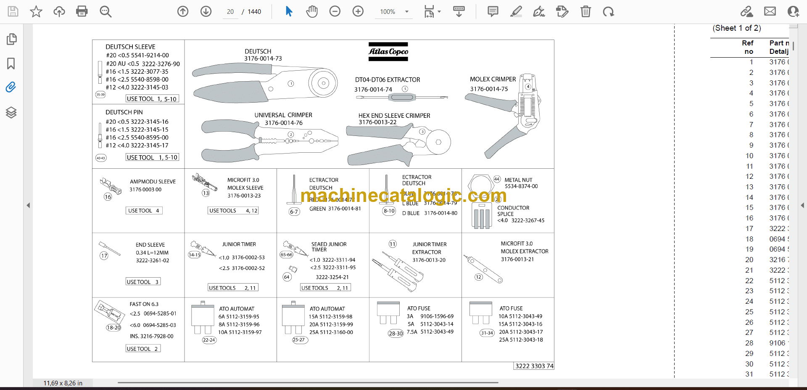The height and width of the screenshot is (390, 807).
Task: Open the zoom level dropdown arrow
Action: pos(407,12)
